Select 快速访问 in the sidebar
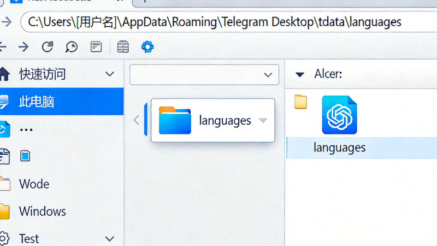This screenshot has width=437, height=246. coord(43,74)
